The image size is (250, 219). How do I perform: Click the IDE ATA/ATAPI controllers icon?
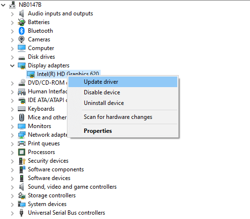pos(22,100)
